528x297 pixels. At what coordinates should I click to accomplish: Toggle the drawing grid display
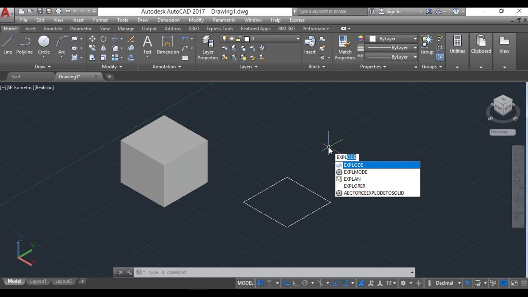click(x=260, y=283)
